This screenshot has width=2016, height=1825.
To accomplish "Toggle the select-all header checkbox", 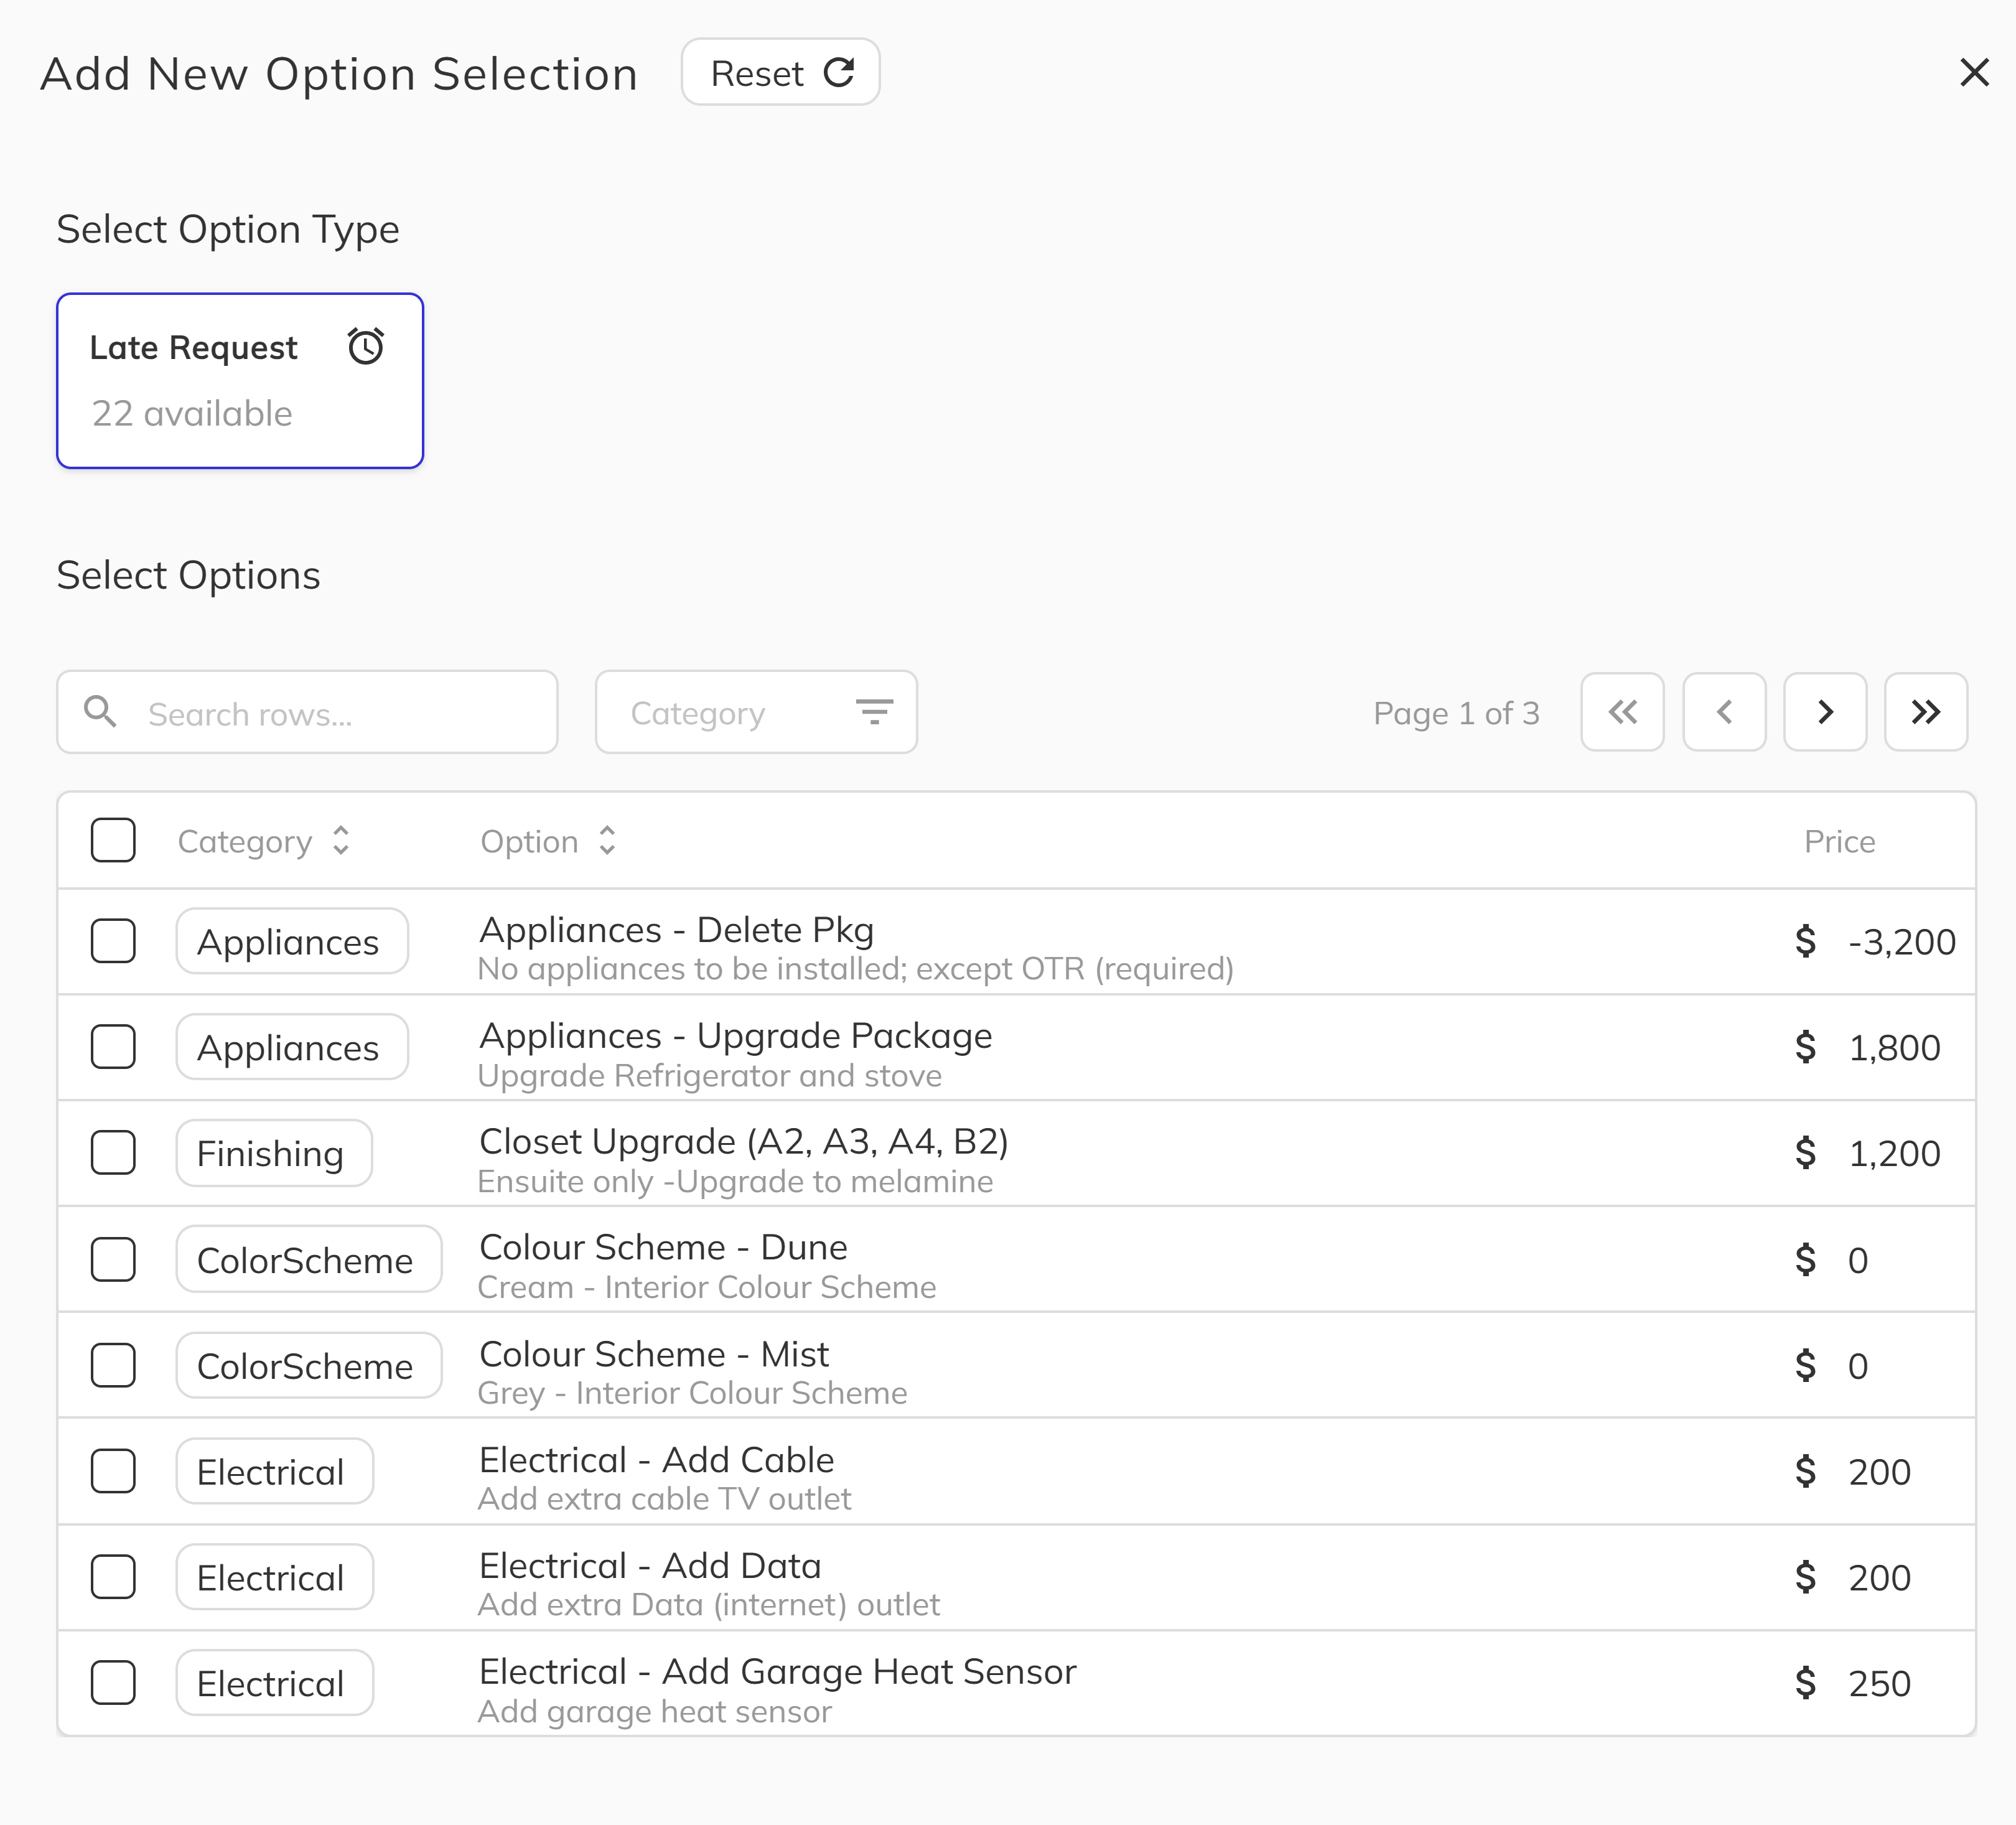I will [113, 840].
